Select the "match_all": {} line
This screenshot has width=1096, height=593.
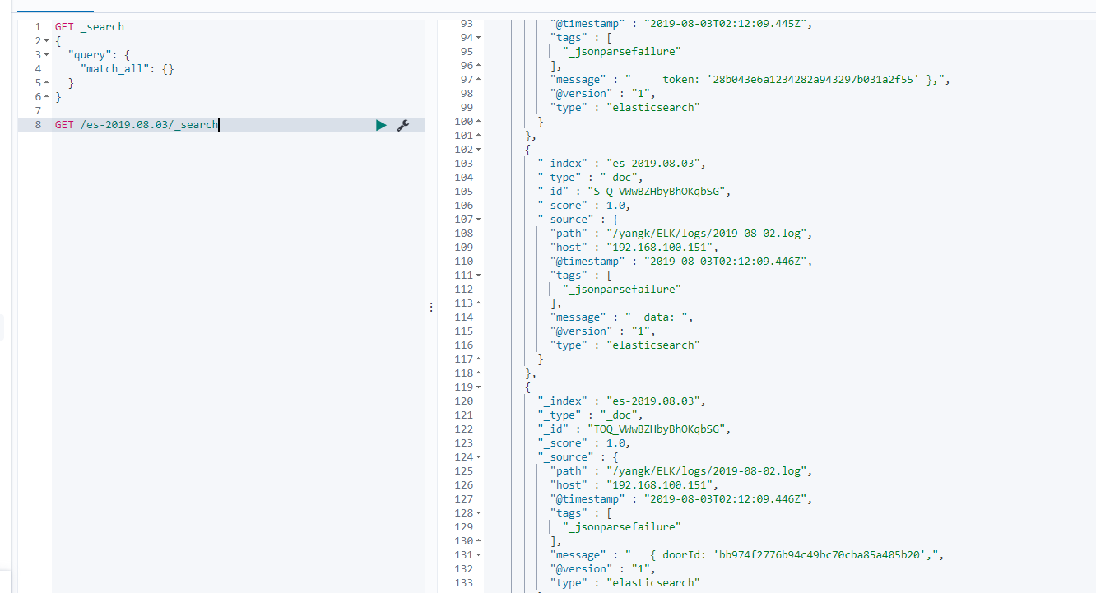[128, 69]
